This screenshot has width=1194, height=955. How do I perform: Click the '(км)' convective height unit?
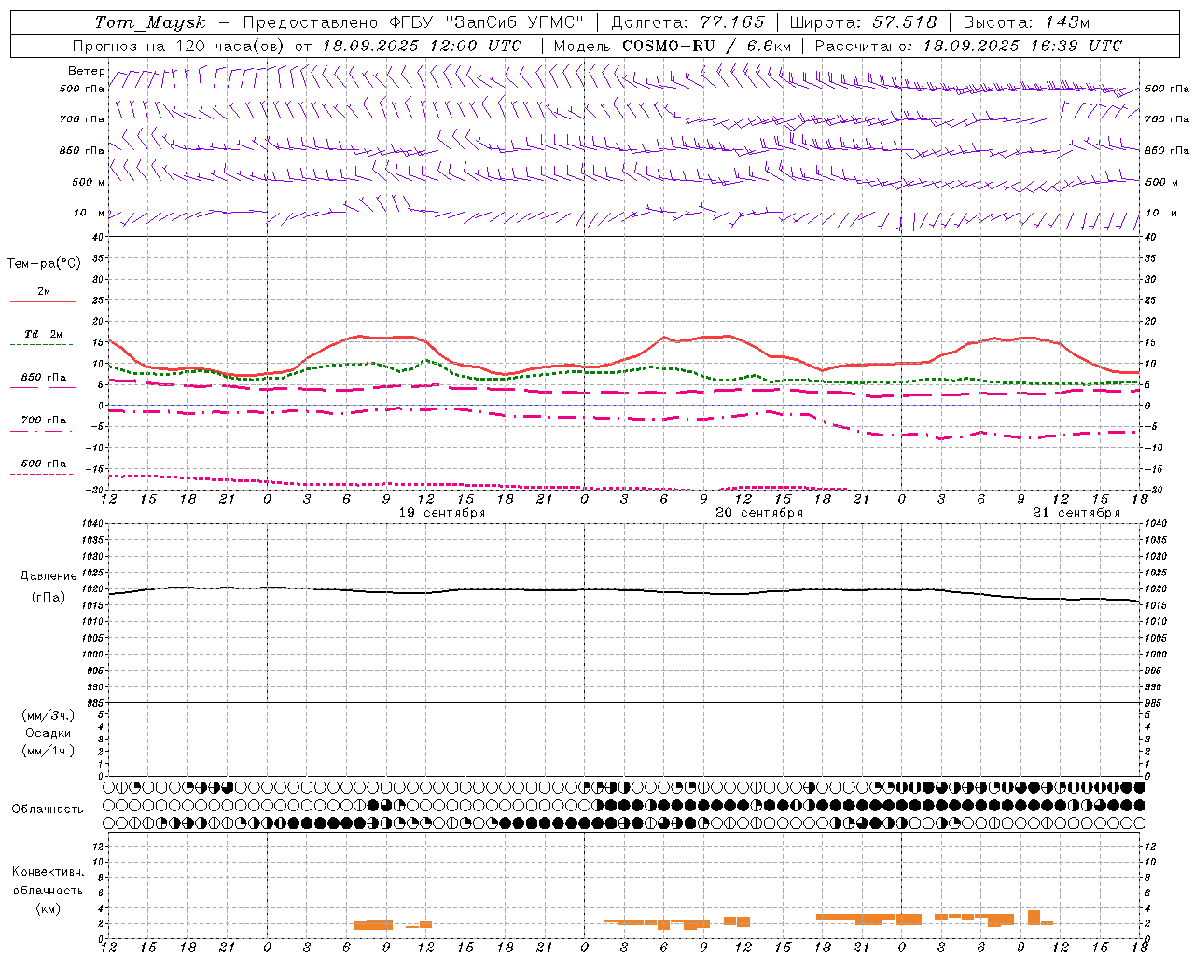coord(49,908)
